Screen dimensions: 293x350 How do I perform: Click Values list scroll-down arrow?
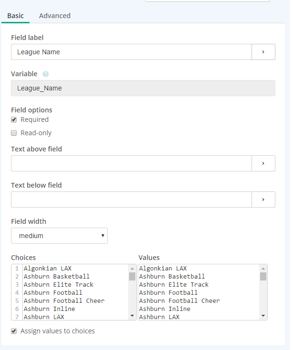tap(263, 316)
